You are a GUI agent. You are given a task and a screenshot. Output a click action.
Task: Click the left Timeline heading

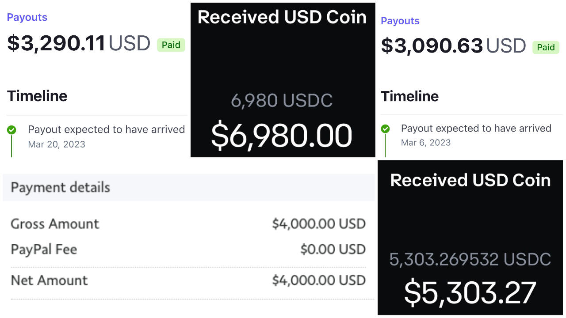click(x=37, y=96)
